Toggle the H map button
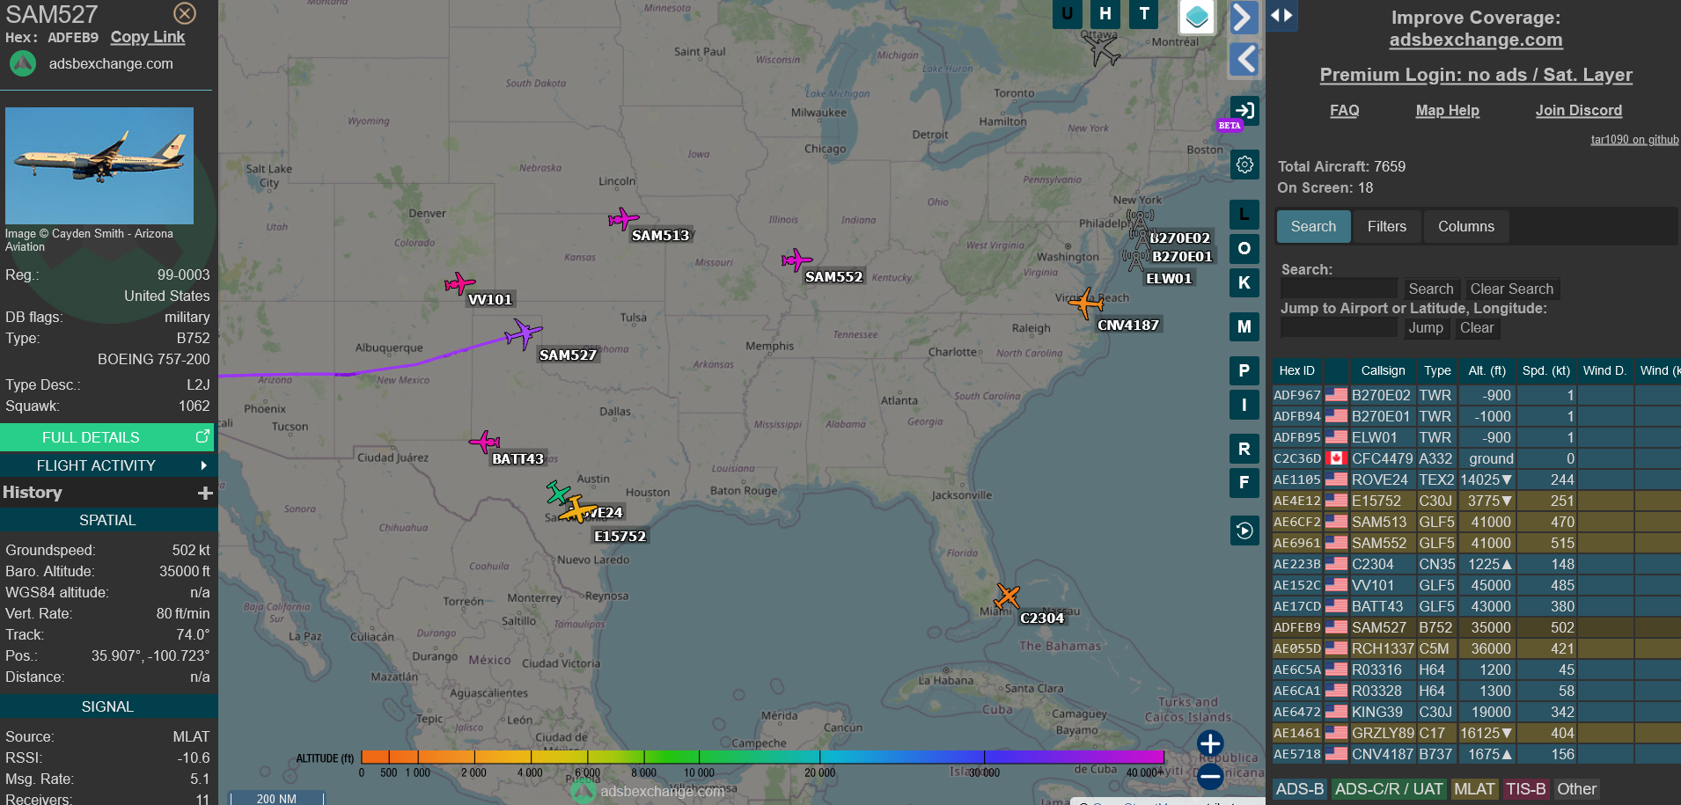 click(1105, 13)
